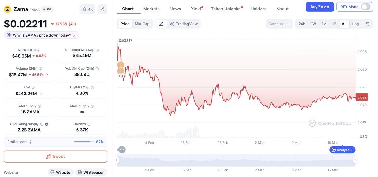Click the right handle of range slider
Screen dimensions: 378x177
[355, 160]
